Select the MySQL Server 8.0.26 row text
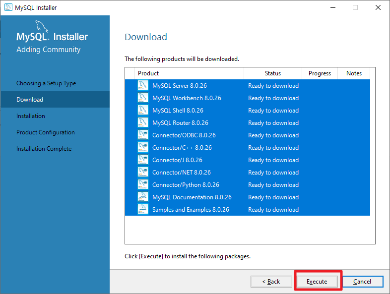This screenshot has width=390, height=294. coord(180,86)
